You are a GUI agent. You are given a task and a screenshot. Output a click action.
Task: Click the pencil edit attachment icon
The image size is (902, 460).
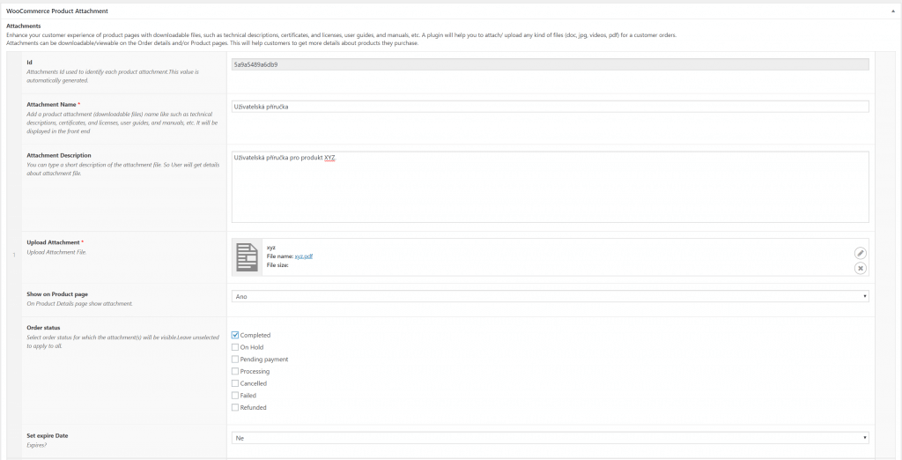(860, 253)
